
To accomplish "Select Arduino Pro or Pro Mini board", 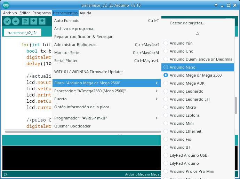I will pos(198,171).
